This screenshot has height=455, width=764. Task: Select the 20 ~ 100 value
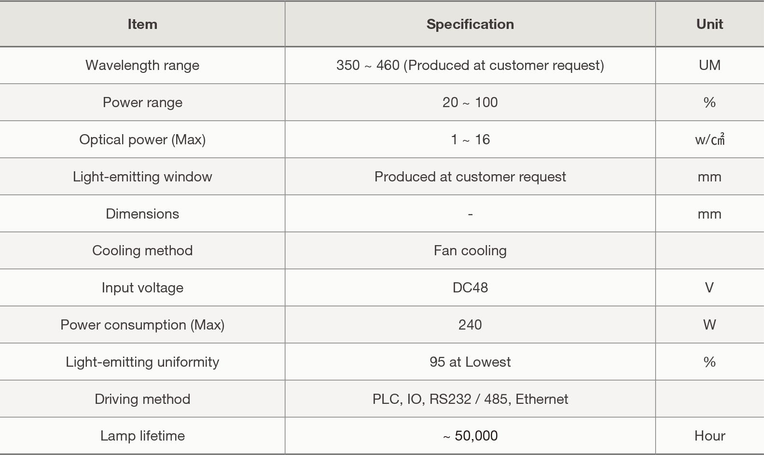[x=470, y=102]
